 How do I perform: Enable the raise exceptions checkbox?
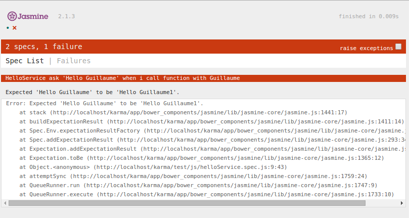click(398, 47)
